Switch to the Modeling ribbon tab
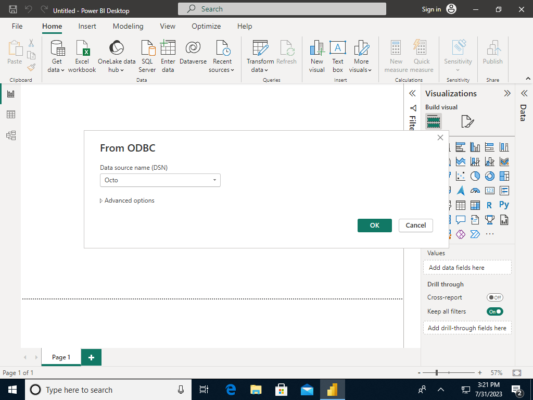This screenshot has width=533, height=400. point(128,26)
